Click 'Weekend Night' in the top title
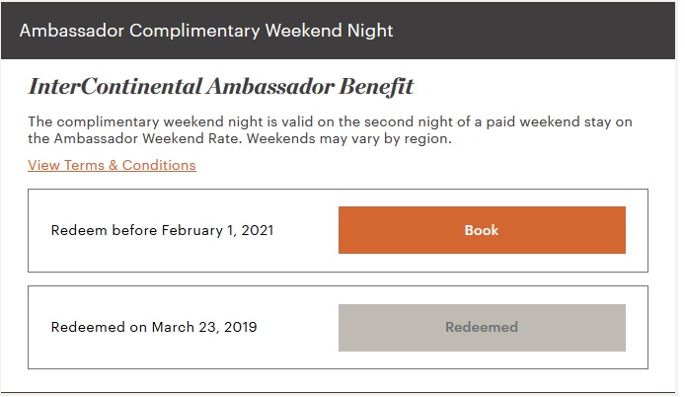This screenshot has height=397, width=685. point(328,31)
